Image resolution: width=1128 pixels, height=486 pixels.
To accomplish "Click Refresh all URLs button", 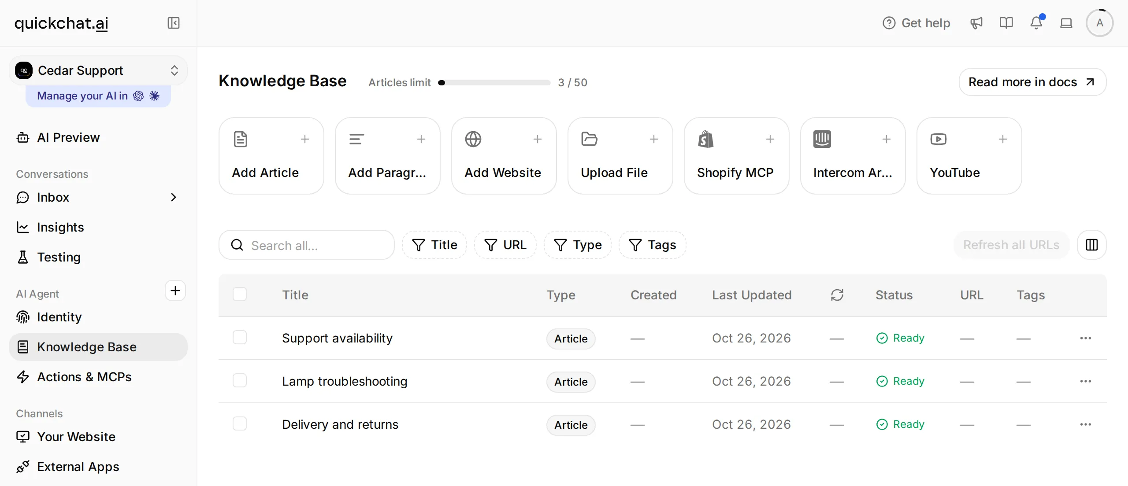I will [x=1011, y=245].
